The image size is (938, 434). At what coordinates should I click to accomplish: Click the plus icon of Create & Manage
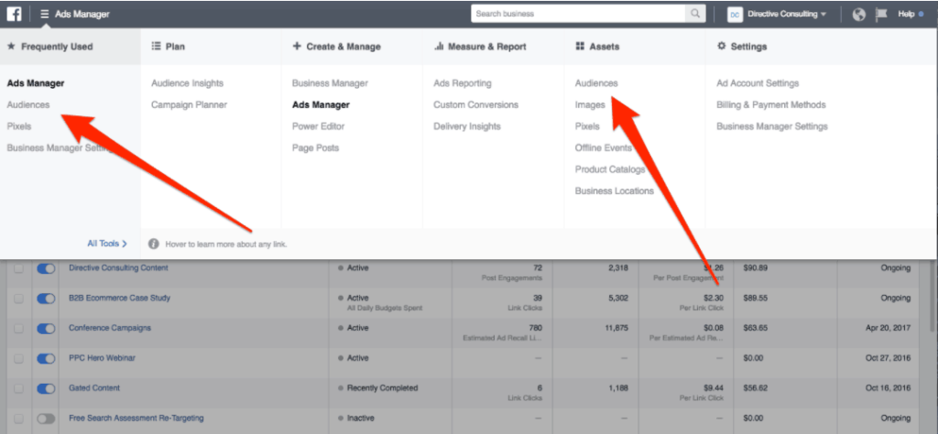click(297, 46)
